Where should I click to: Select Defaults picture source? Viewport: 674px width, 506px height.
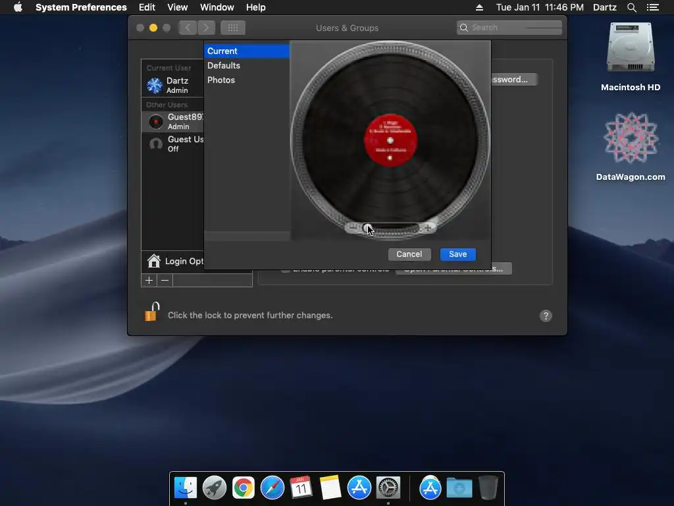(247, 65)
